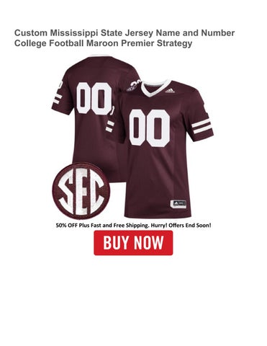Select the front jersey 00 number

[x=150, y=128]
